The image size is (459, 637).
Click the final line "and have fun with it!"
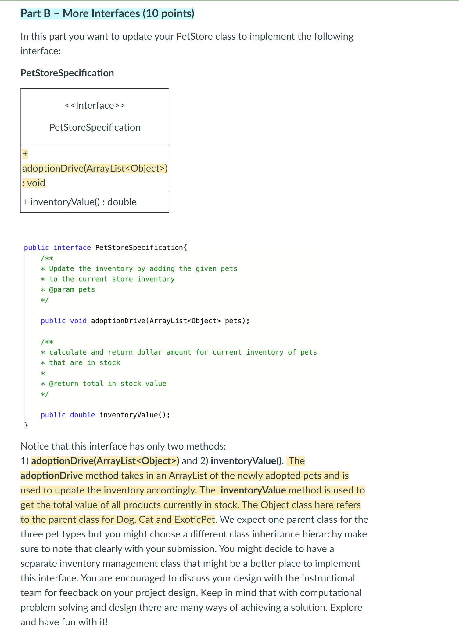coord(64,622)
